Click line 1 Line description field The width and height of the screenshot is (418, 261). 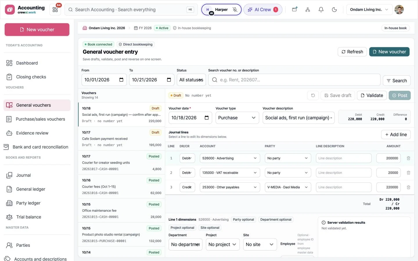pos(343,158)
